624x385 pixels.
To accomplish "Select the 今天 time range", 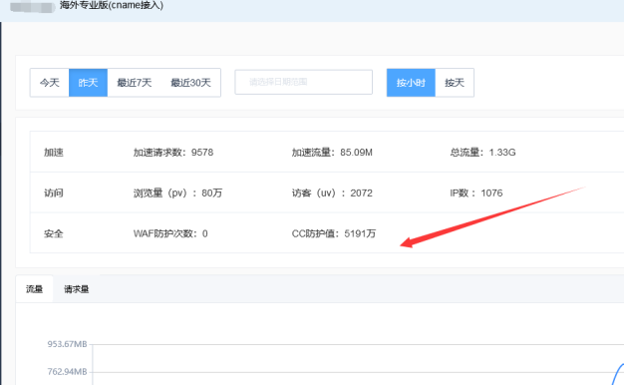I will (50, 83).
